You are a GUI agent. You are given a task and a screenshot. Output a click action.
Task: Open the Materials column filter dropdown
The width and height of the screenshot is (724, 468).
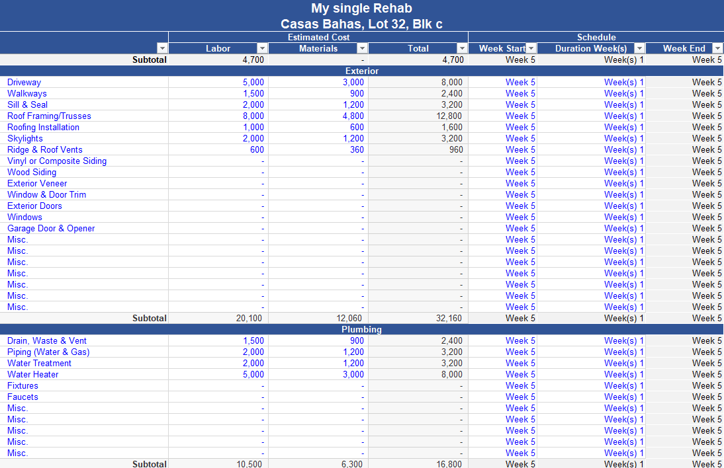pos(362,48)
